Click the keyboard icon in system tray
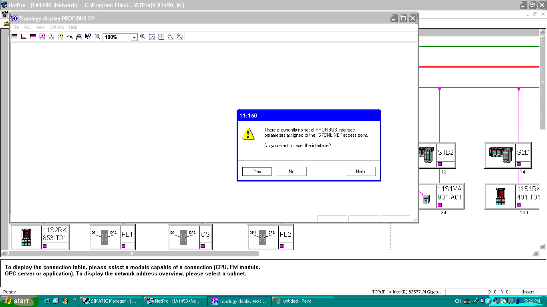 pos(468,301)
